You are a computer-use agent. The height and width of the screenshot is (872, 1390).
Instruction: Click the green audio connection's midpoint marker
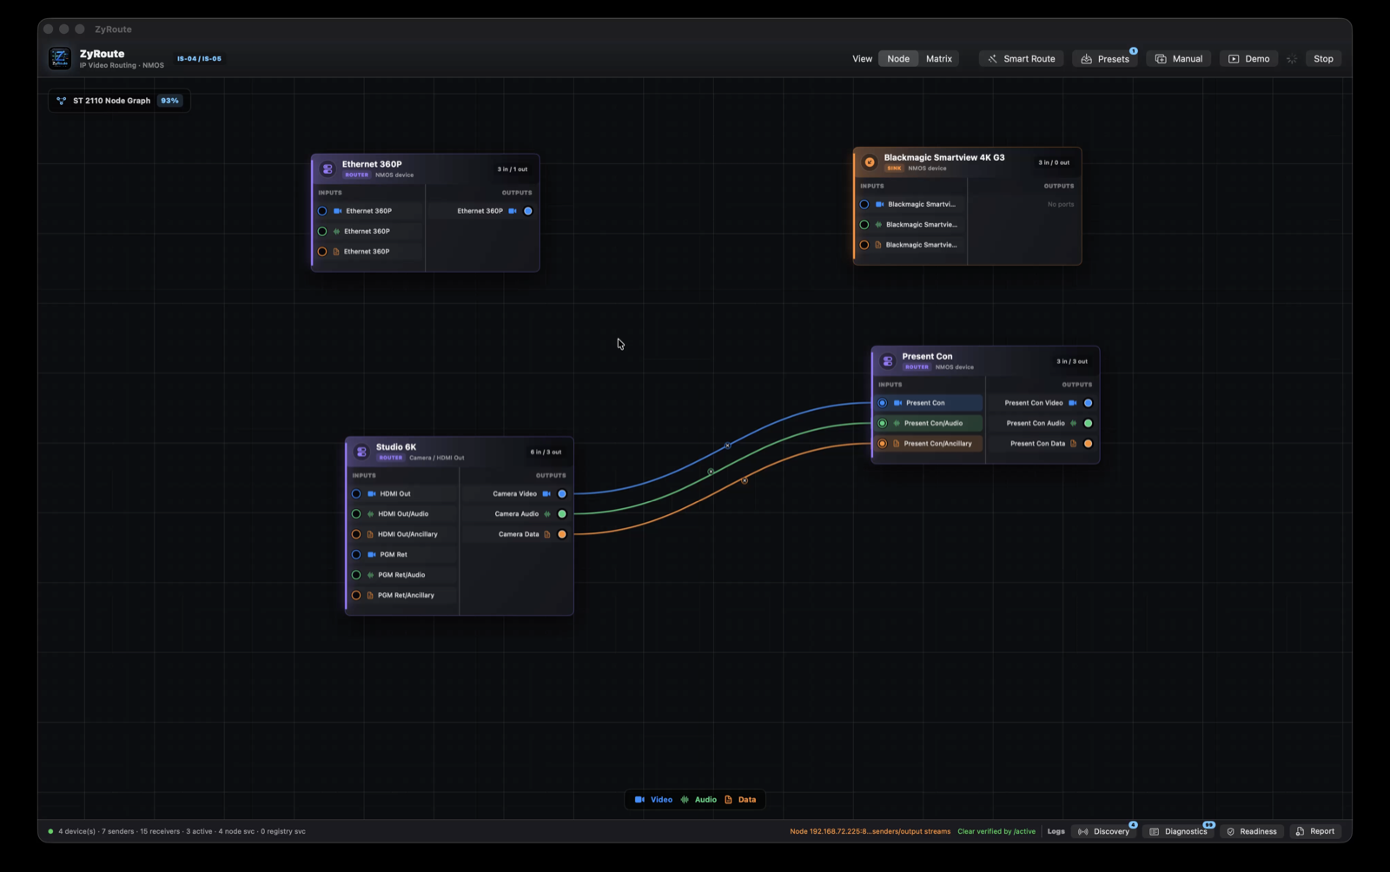pos(711,472)
